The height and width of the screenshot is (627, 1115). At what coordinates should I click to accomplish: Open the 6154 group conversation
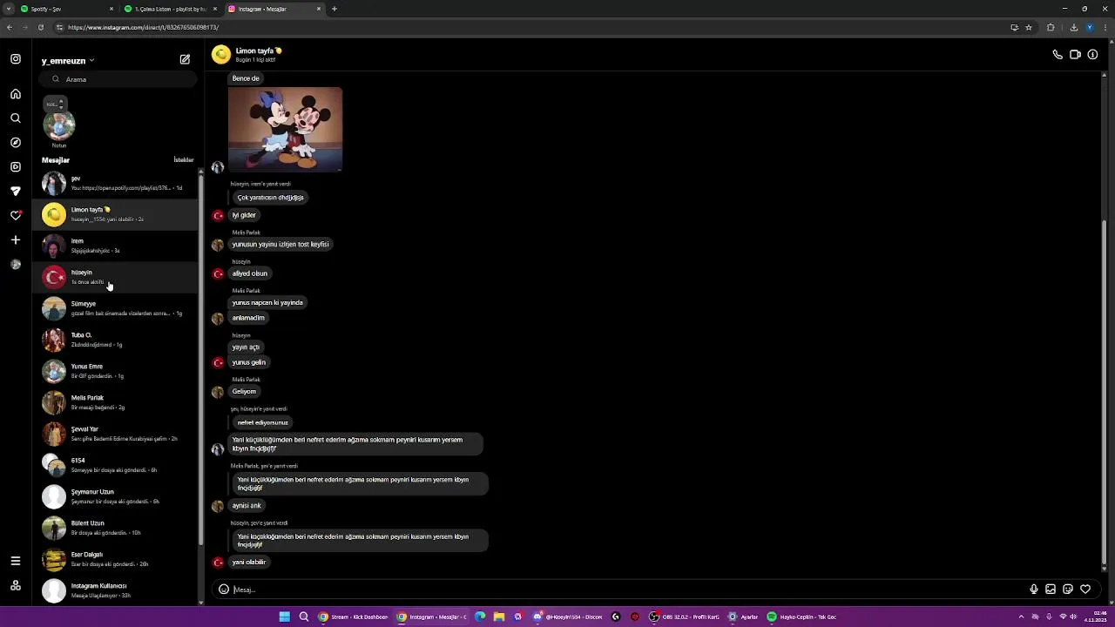tap(117, 465)
